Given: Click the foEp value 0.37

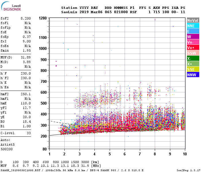Looking at the screenshot, I should click(x=27, y=37).
